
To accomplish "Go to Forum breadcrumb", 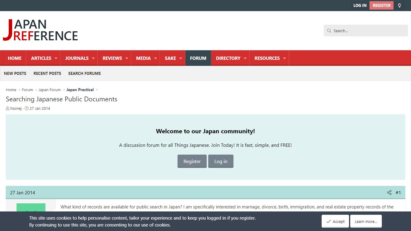I will tap(27, 90).
